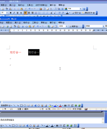This screenshot has width=107, height=129.
Task: Click Decrease Font Size icon in PowerPoint
Action: pos(55,13)
